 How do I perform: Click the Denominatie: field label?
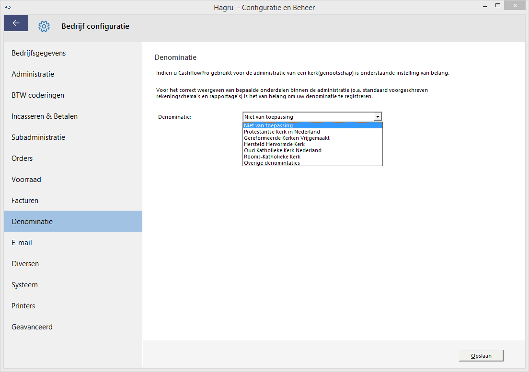click(175, 117)
